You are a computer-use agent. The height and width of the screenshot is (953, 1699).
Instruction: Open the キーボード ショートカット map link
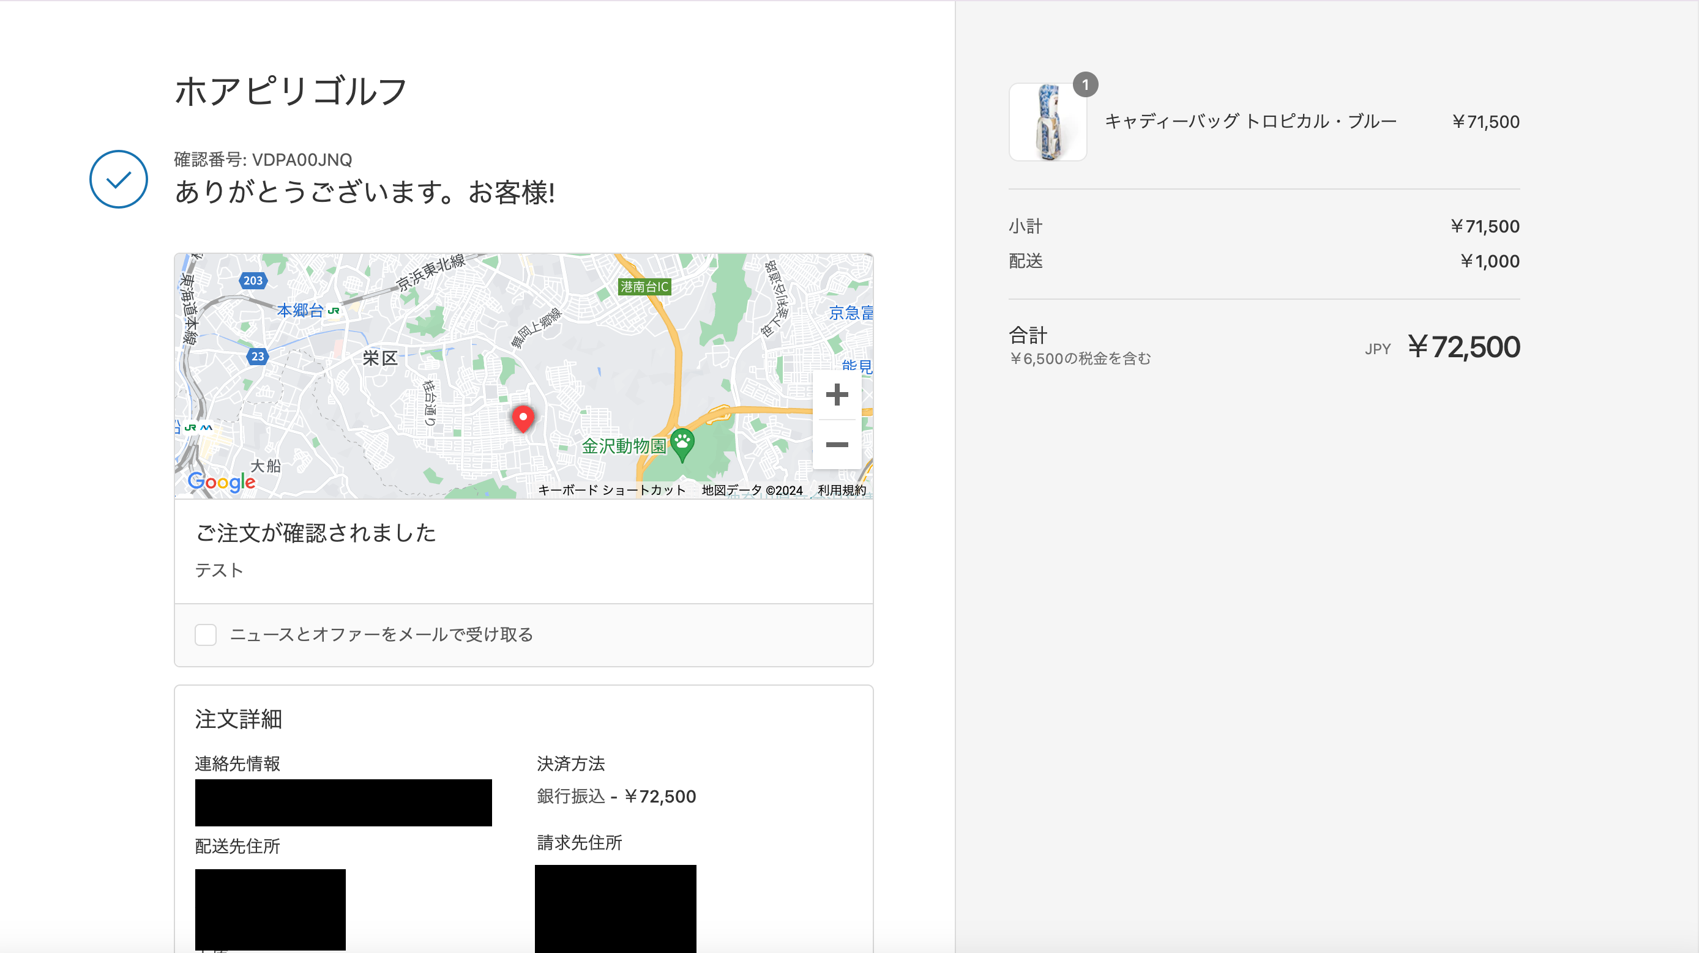click(x=611, y=491)
